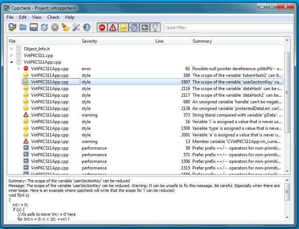Click details pane scroll down arrow
Viewport: 299px width, 229px height.
[x=287, y=218]
